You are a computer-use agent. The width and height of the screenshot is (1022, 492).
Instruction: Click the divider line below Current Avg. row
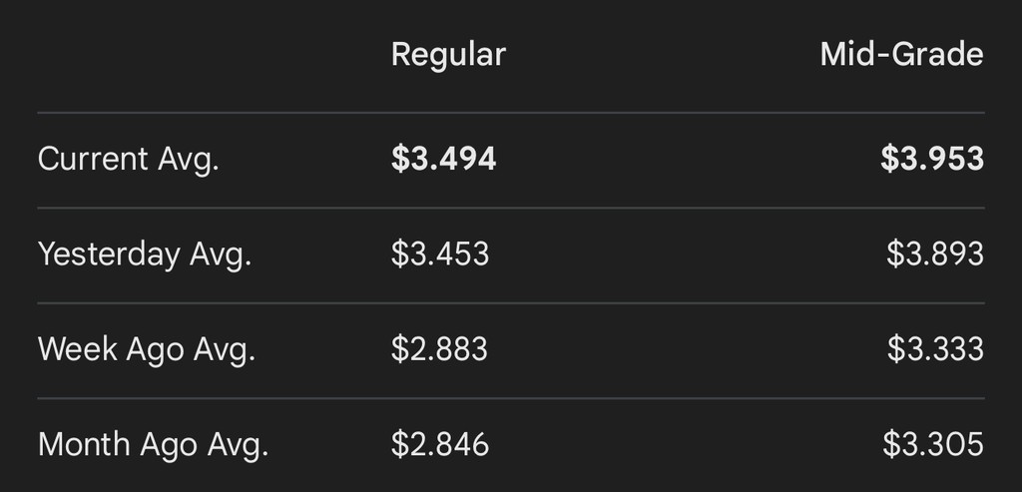(x=511, y=208)
